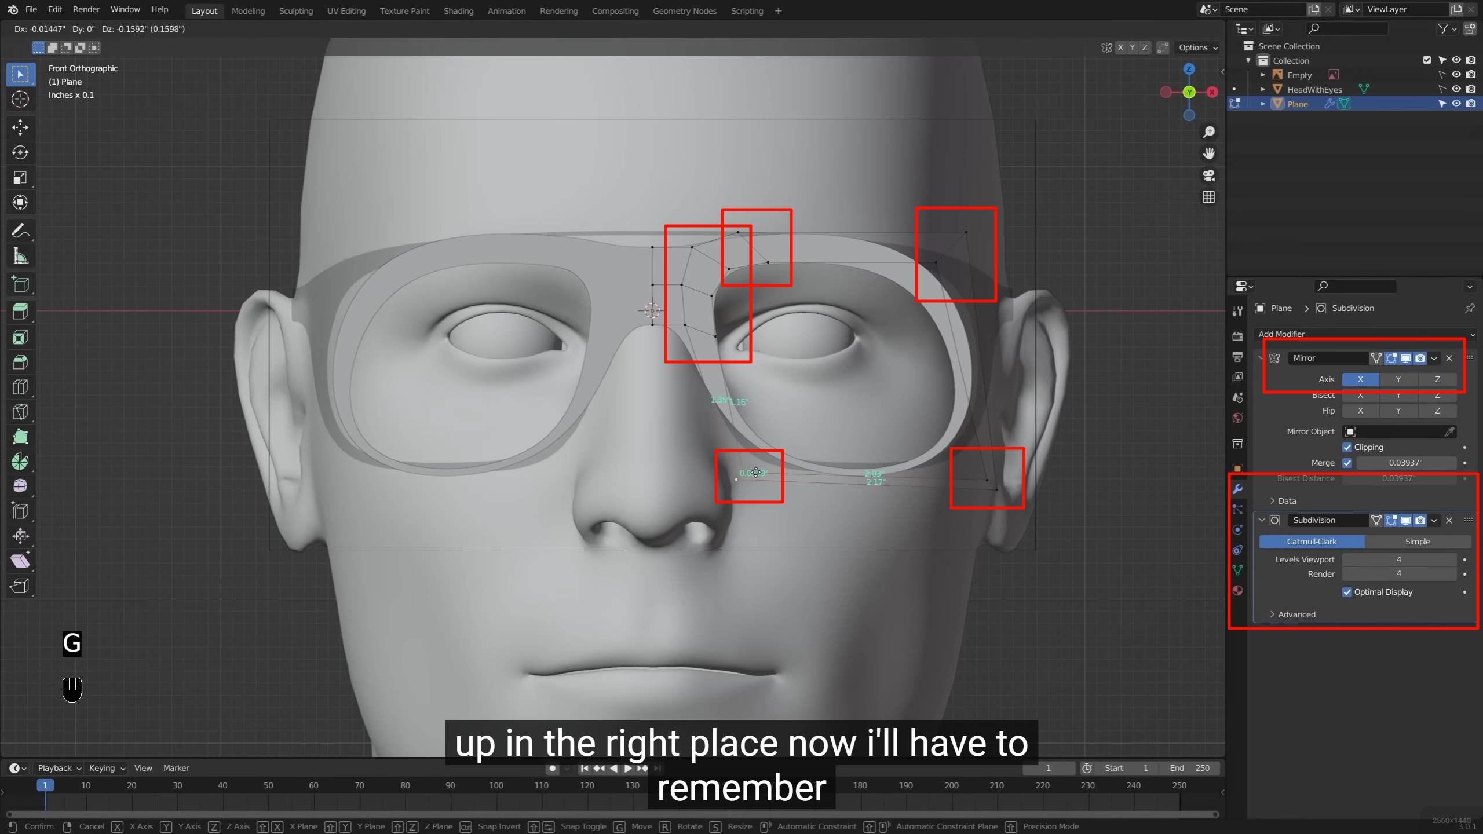Expand the Empty object in outliner
This screenshot has height=834, width=1483.
pyautogui.click(x=1263, y=75)
